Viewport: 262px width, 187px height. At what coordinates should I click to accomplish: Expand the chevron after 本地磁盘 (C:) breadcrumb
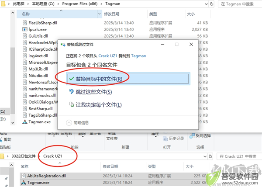58,4
